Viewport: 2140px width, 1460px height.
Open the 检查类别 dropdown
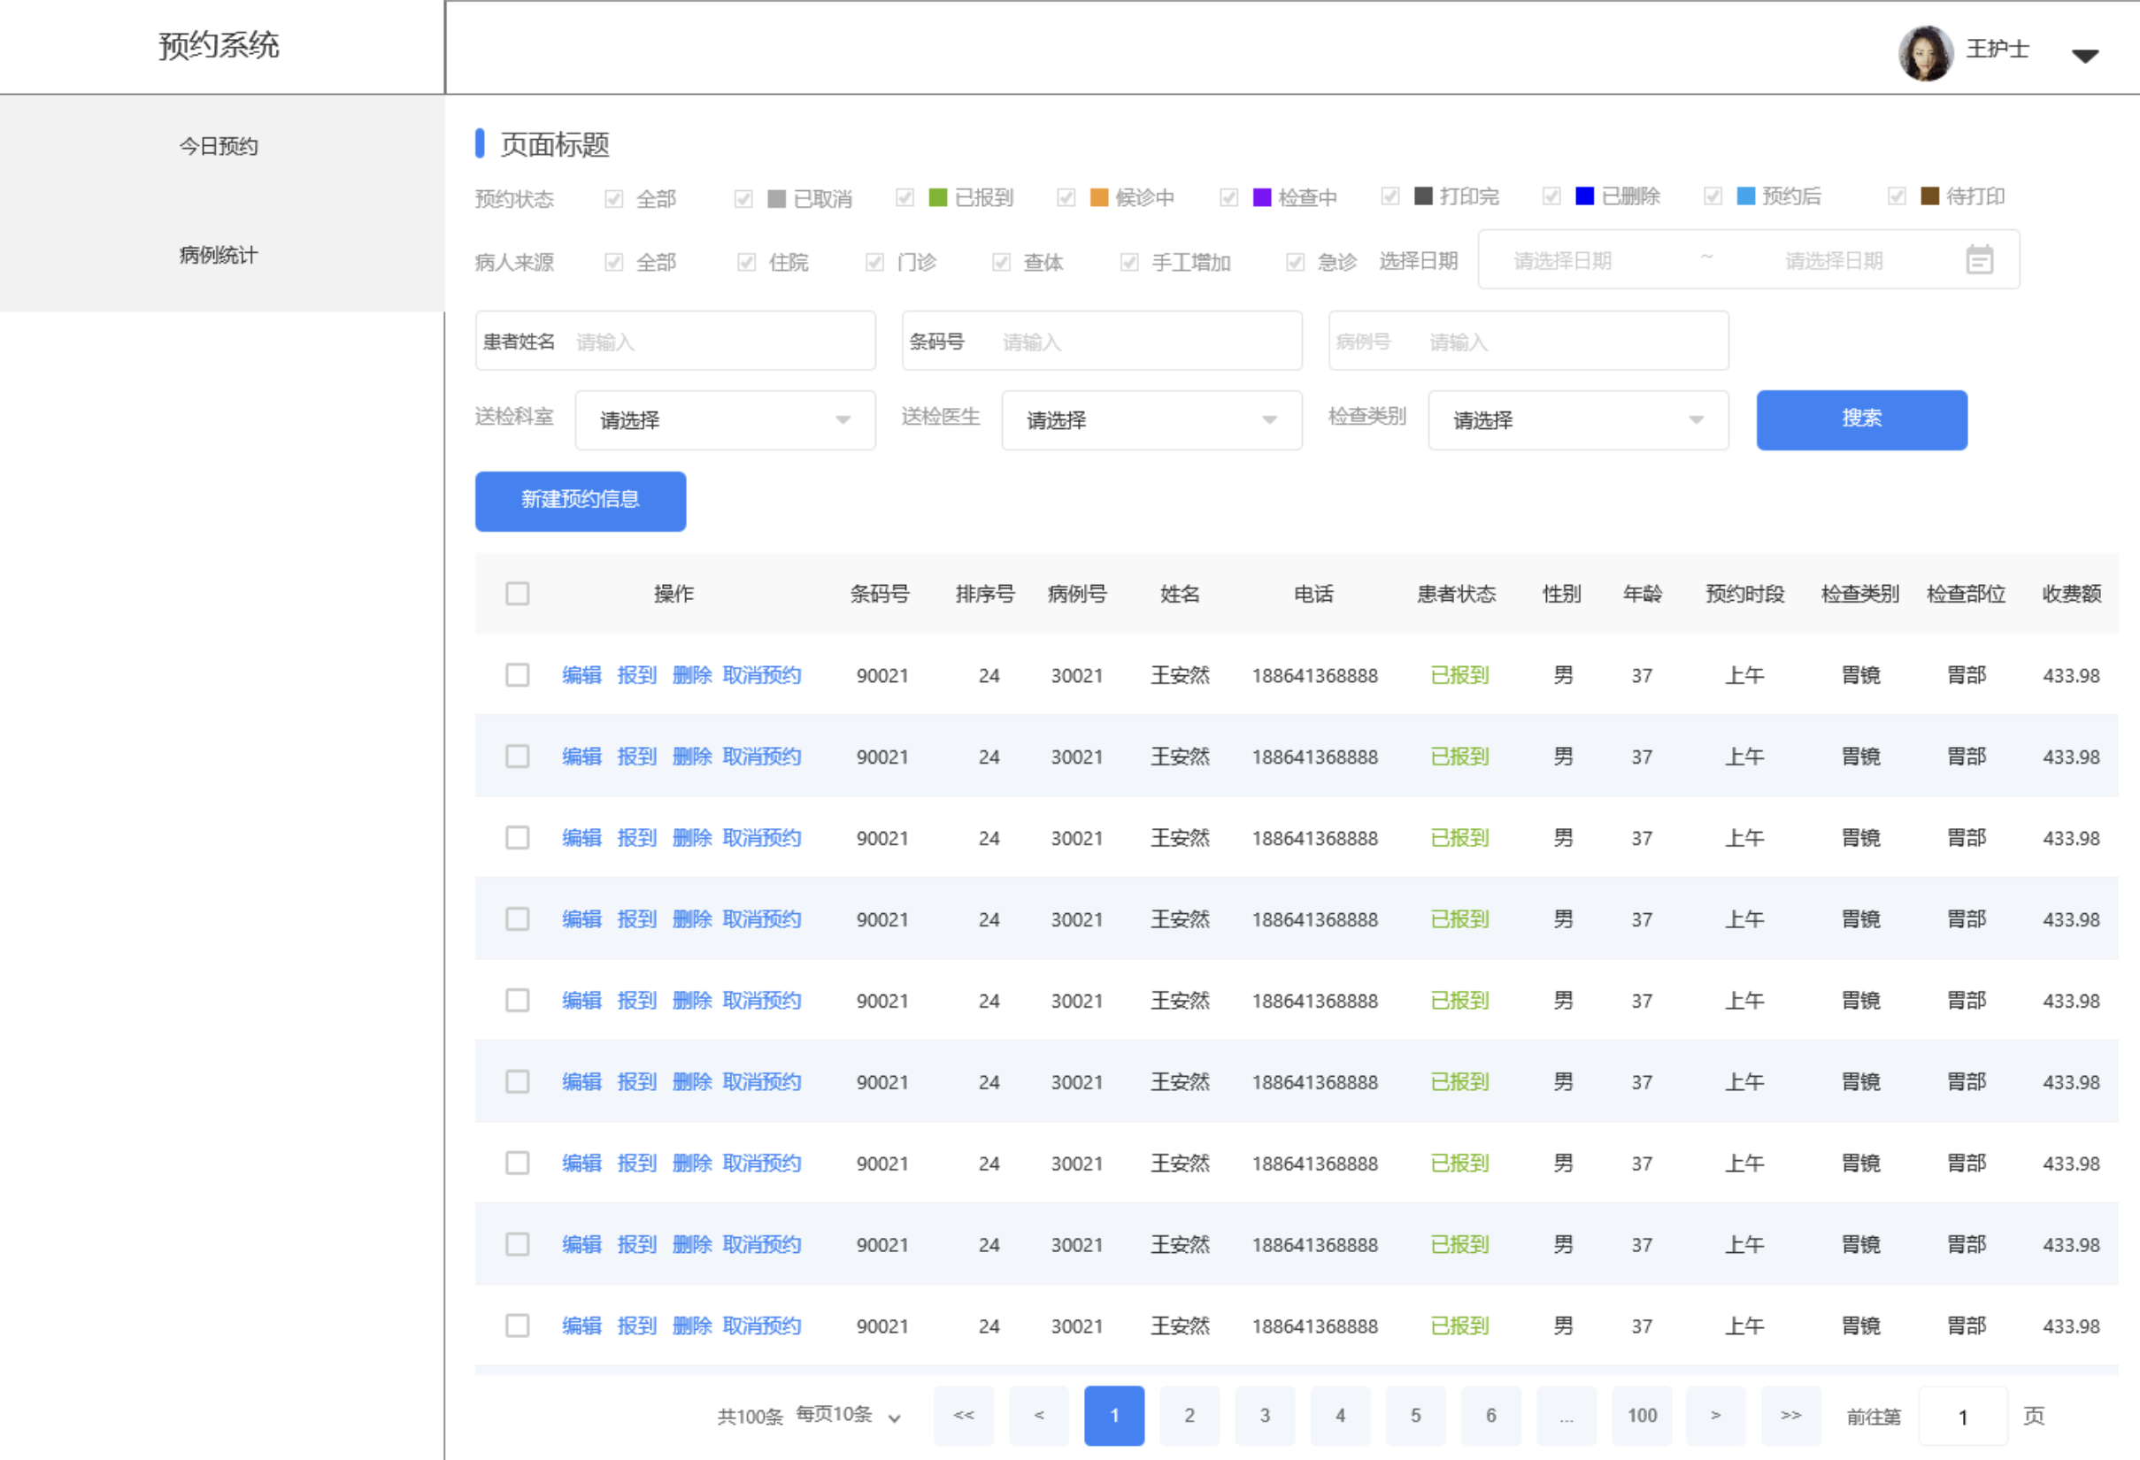pos(1577,419)
